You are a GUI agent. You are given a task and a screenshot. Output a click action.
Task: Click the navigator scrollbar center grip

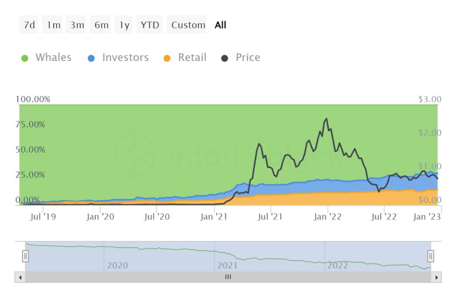point(228,277)
